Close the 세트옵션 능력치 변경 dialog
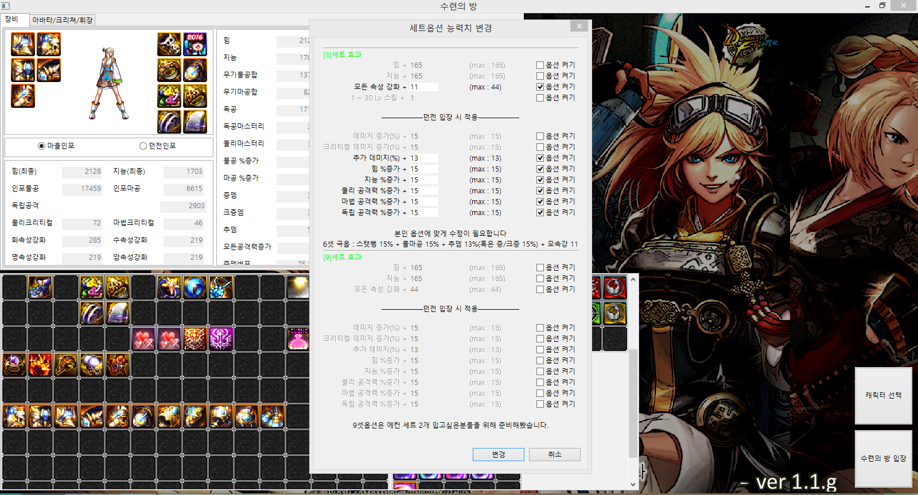The image size is (918, 495). pyautogui.click(x=579, y=26)
